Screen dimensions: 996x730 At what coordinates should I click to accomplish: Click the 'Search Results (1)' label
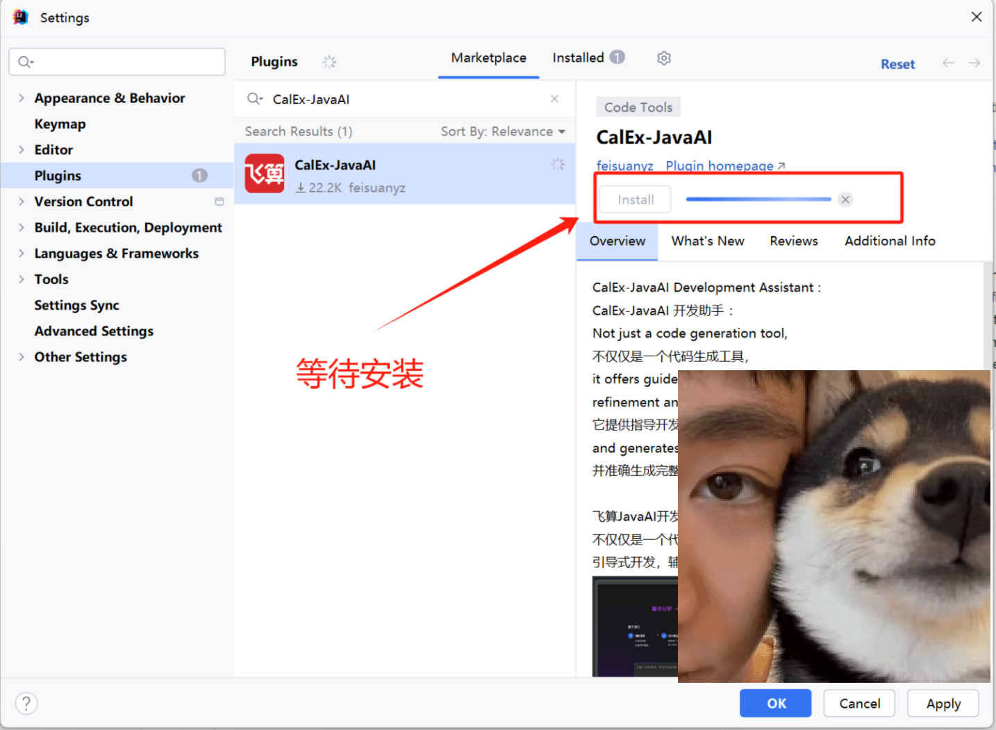click(x=299, y=131)
